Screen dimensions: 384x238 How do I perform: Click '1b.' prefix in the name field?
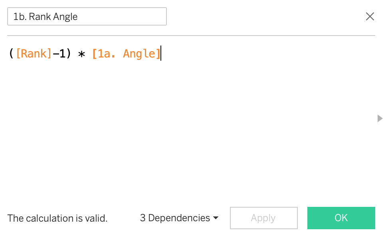coord(20,17)
